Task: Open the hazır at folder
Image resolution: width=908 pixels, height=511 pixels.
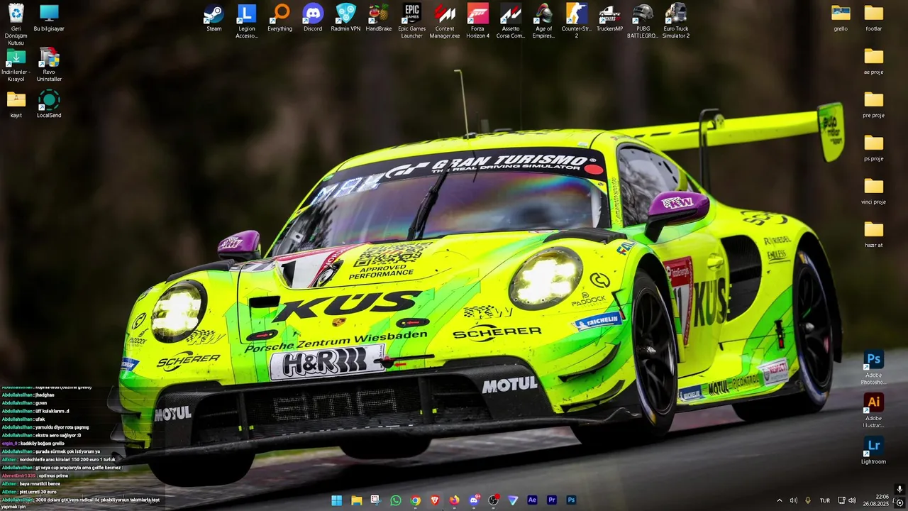Action: tap(874, 234)
